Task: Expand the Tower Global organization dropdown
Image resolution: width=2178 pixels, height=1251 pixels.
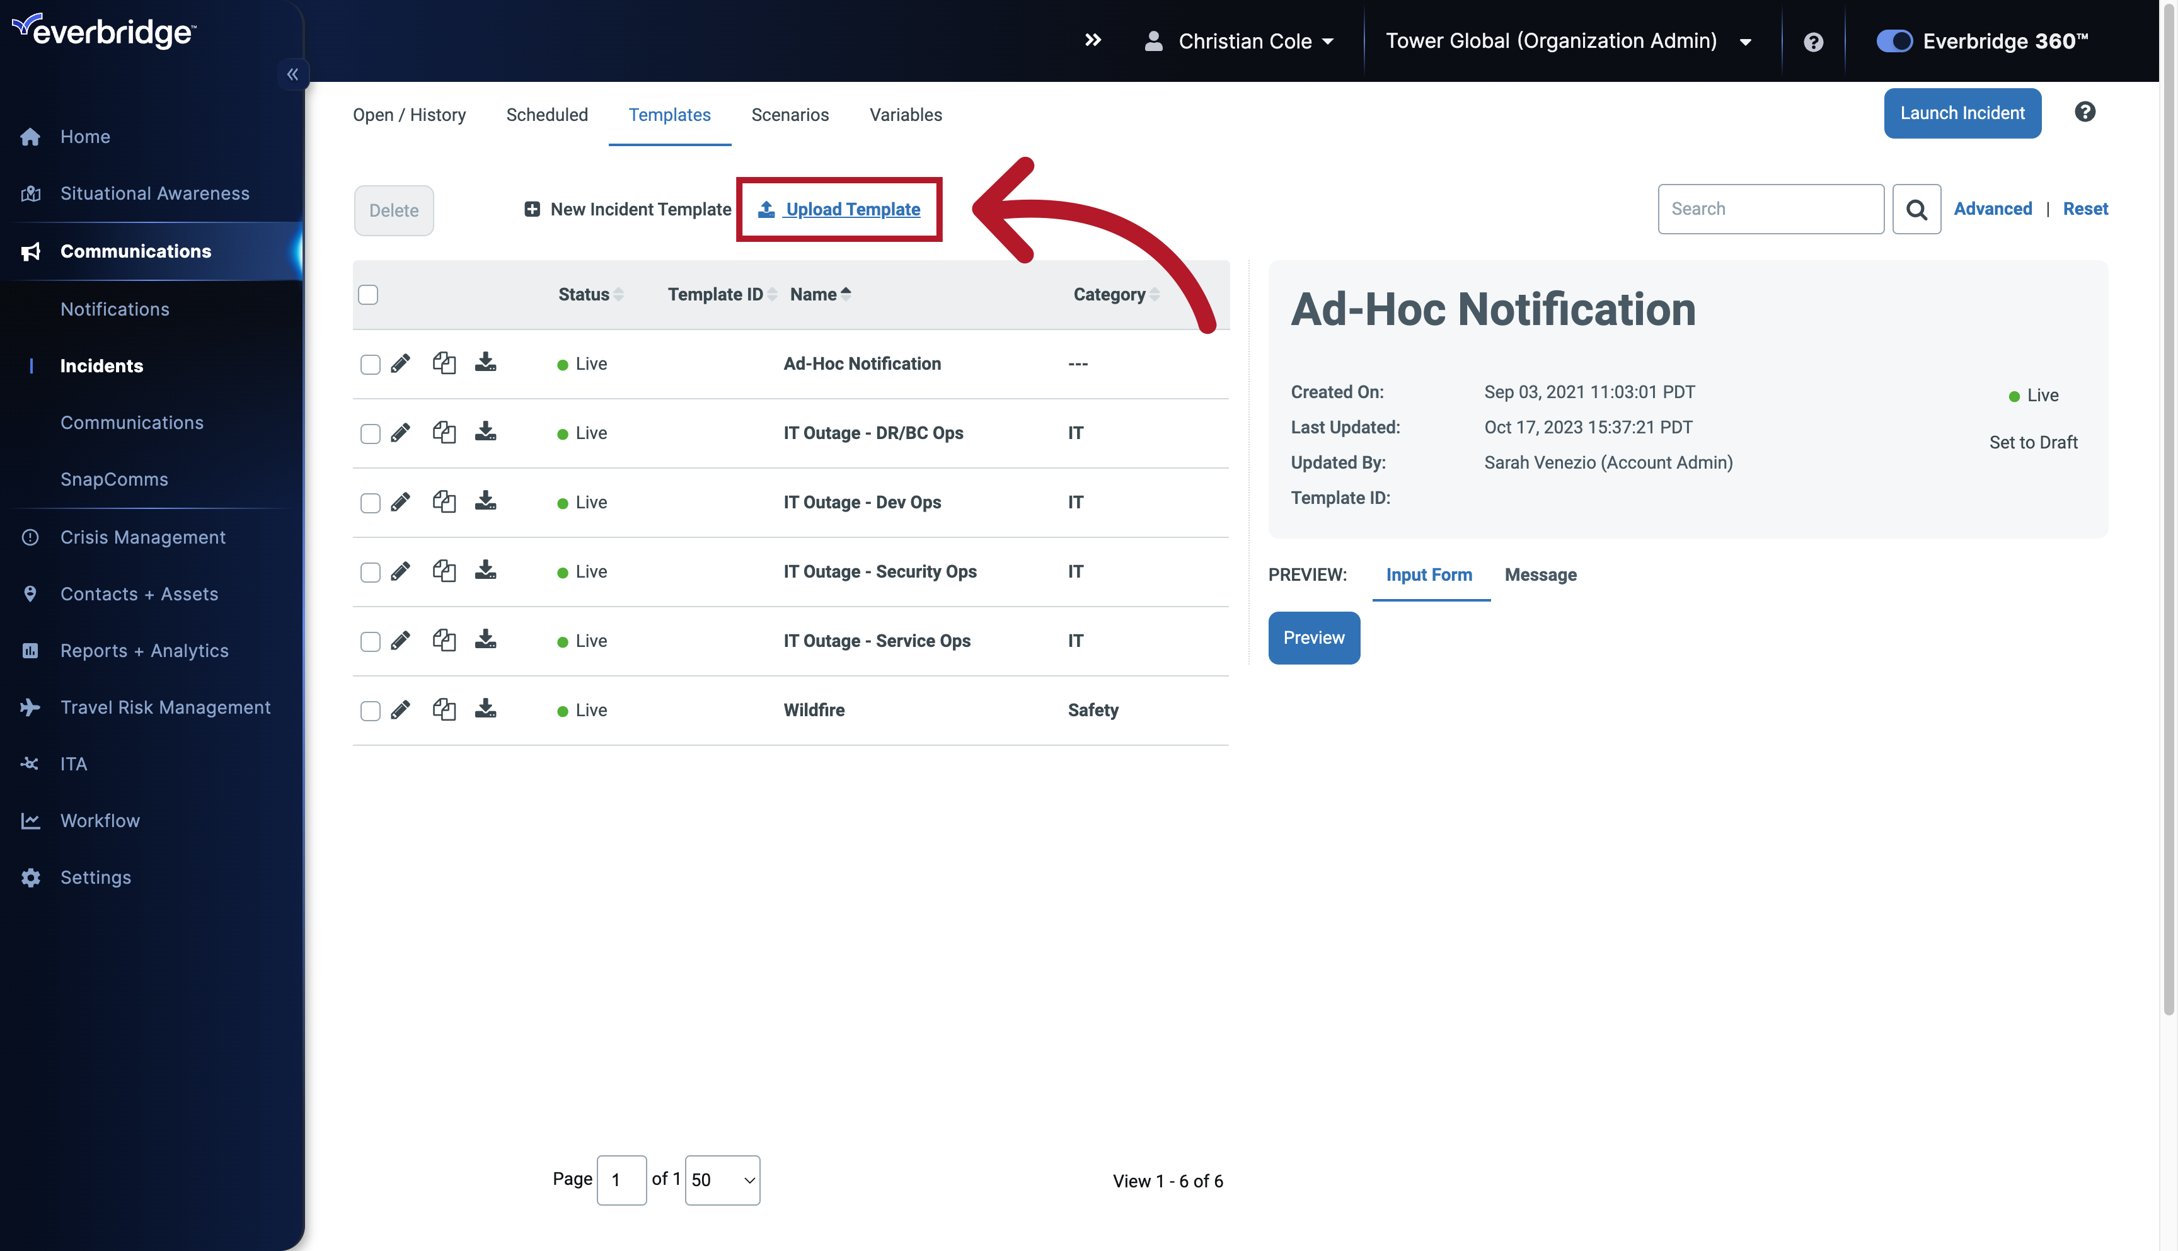Action: click(1746, 40)
